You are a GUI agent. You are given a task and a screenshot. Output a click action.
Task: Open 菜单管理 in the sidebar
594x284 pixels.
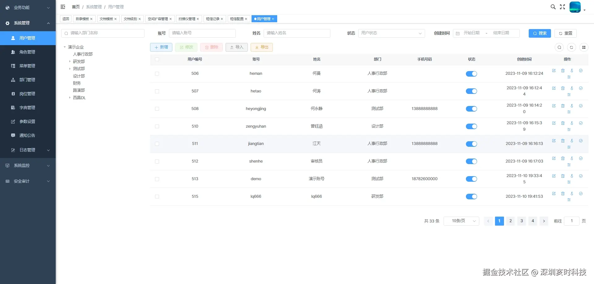point(28,66)
